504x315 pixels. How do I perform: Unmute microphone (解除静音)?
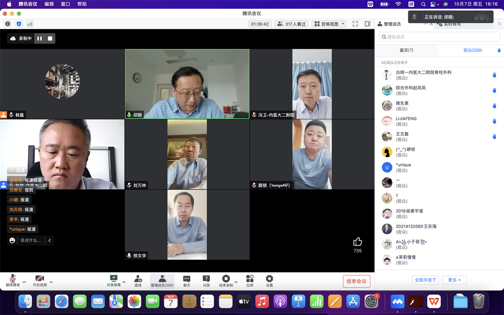click(x=13, y=279)
